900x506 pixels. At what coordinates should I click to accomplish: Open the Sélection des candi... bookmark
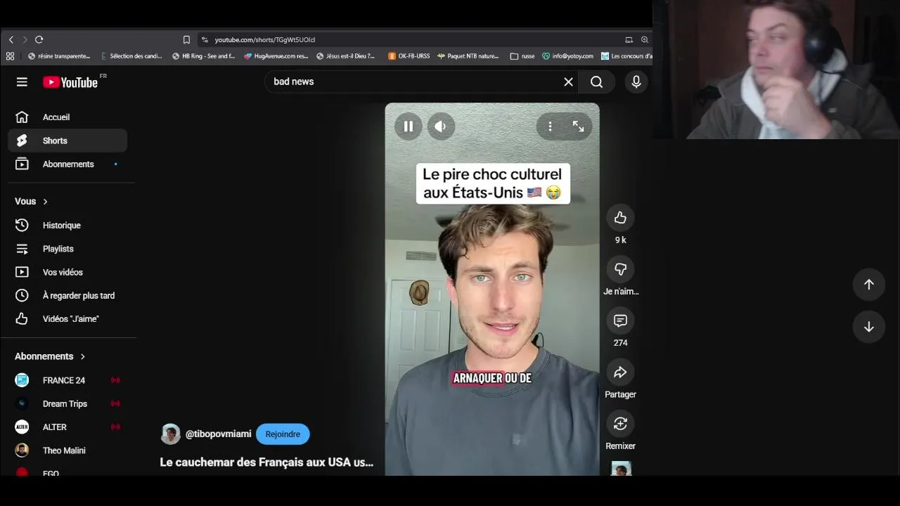point(131,56)
